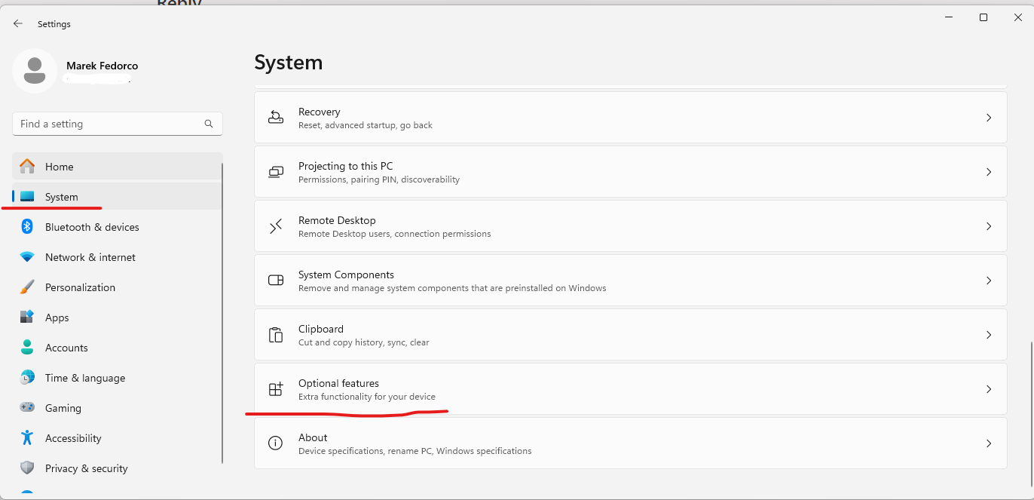Click the Accounts person icon in sidebar
This screenshot has height=500, width=1034.
[27, 348]
